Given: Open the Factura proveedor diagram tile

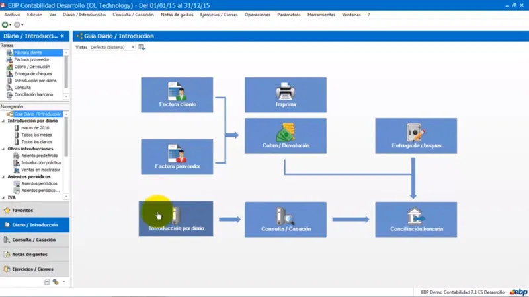Looking at the screenshot, I should point(177,156).
